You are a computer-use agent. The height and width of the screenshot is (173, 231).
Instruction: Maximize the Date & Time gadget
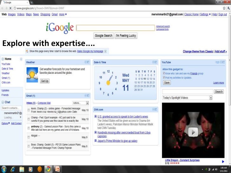coord(156,62)
